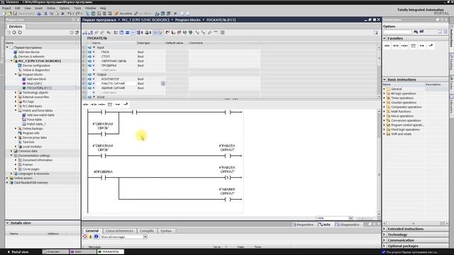Click the Cut scissors icon in toolbar
Screen dimensions: 454x255
(x=45, y=13)
